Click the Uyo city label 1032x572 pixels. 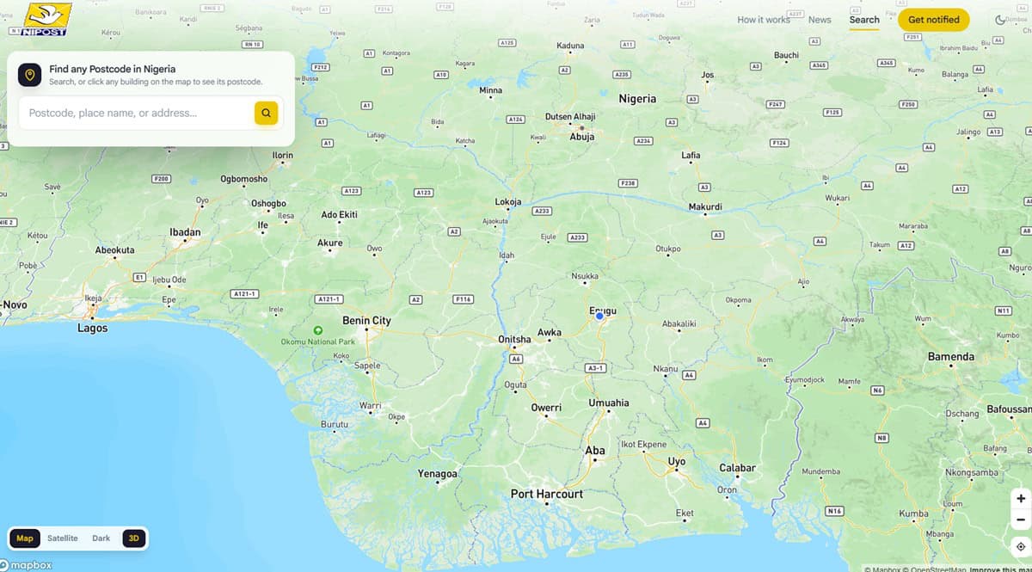(677, 462)
